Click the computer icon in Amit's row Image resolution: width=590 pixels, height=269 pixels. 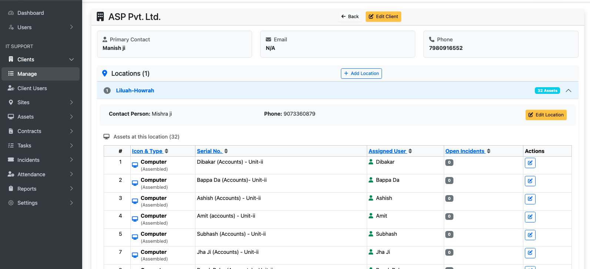coord(135,219)
